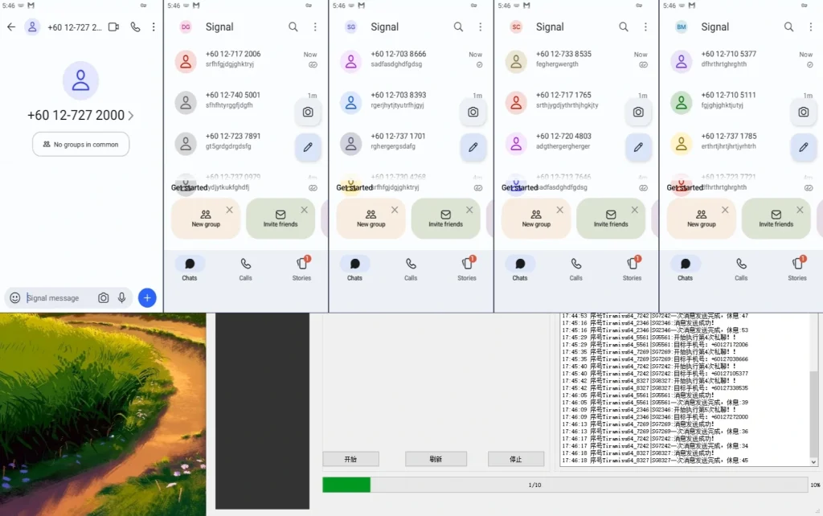Screen dimensions: 823x516
Task: Tap the back arrow in the conversation view
Action: [x=11, y=27]
